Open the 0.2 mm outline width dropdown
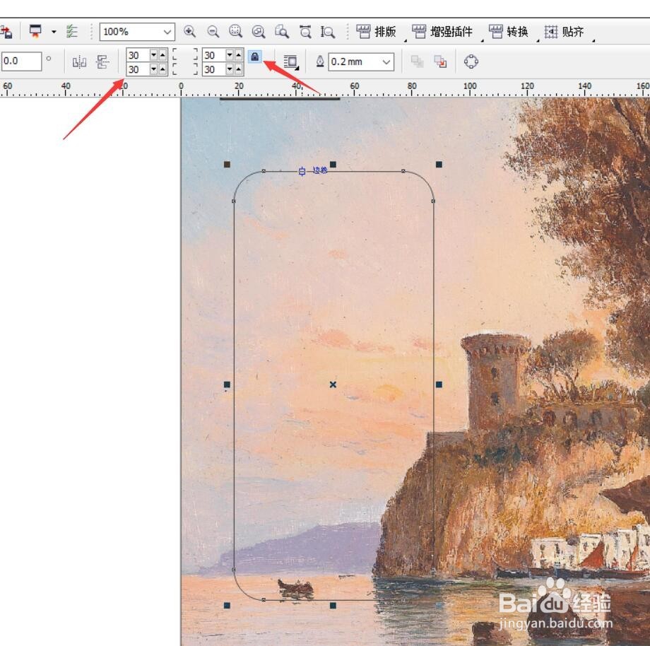The height and width of the screenshot is (646, 650). 386,62
